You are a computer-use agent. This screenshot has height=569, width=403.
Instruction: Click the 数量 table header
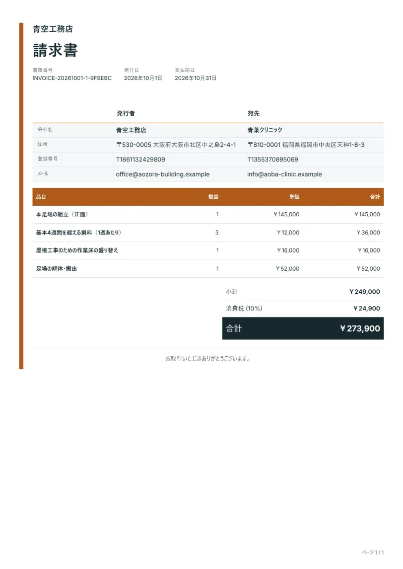coord(214,197)
